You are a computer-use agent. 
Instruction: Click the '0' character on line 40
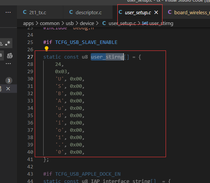click(x=59, y=152)
